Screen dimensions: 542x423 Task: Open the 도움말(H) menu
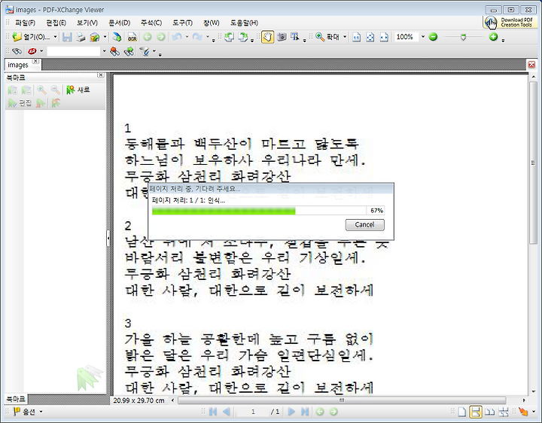click(244, 23)
